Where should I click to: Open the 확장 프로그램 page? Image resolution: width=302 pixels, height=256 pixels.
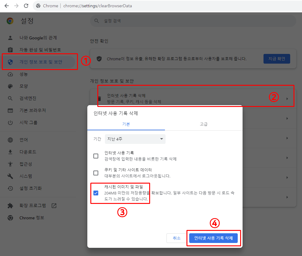click(31, 205)
